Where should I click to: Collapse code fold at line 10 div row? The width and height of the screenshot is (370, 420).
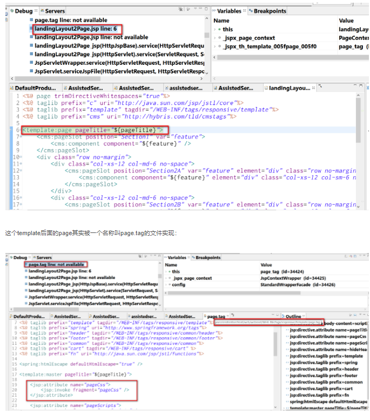tap(21, 157)
